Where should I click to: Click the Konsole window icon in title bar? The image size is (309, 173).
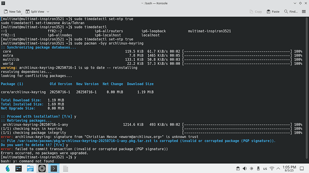(x=3, y=3)
